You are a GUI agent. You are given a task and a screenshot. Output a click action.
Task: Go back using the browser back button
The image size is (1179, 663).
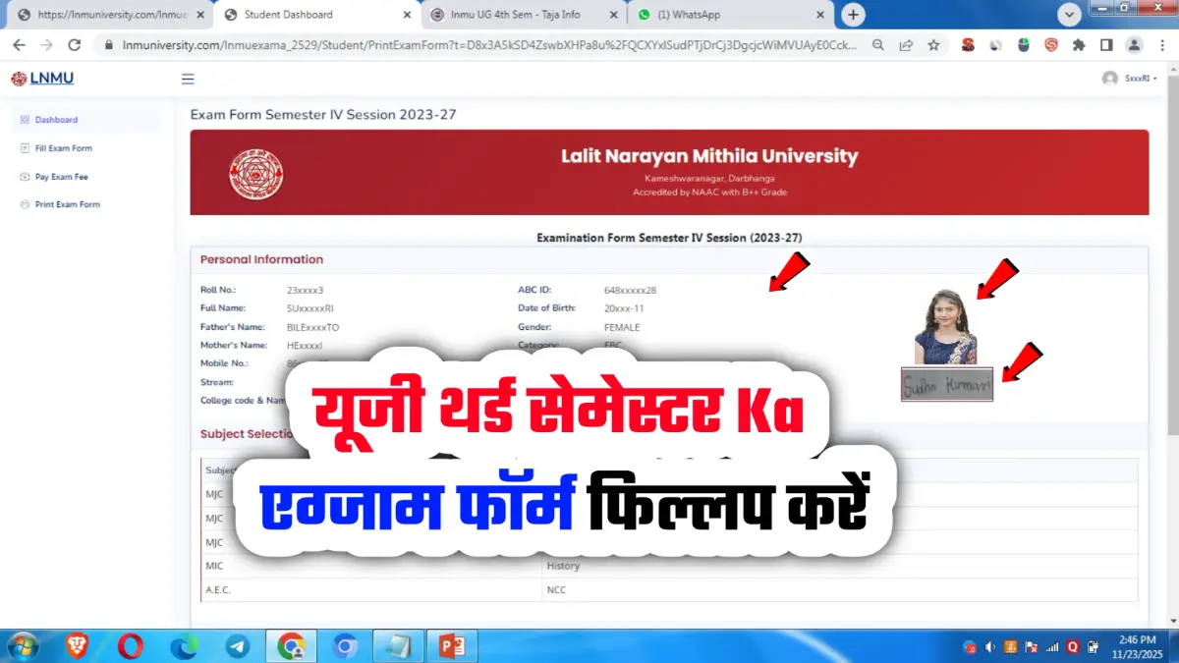point(19,44)
